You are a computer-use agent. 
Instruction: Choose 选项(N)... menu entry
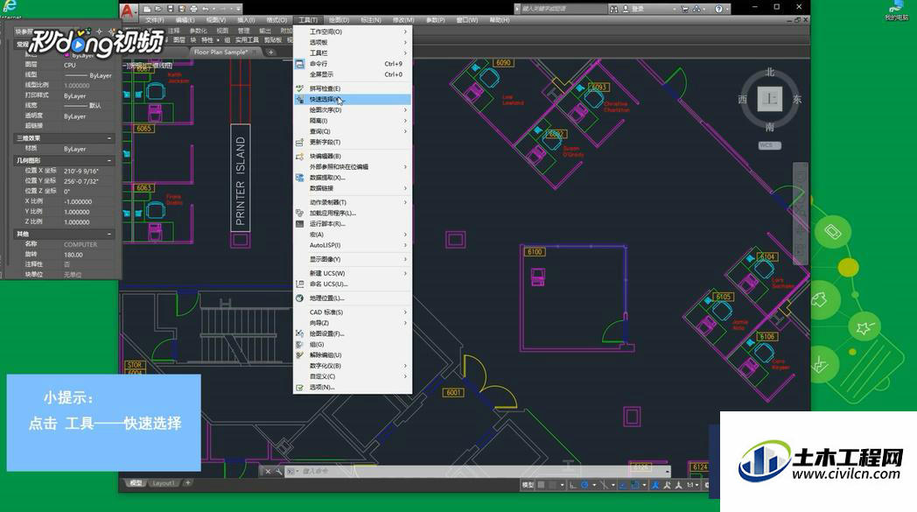pyautogui.click(x=353, y=388)
